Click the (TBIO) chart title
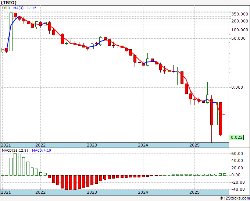The image size is (250, 201). (9, 3)
